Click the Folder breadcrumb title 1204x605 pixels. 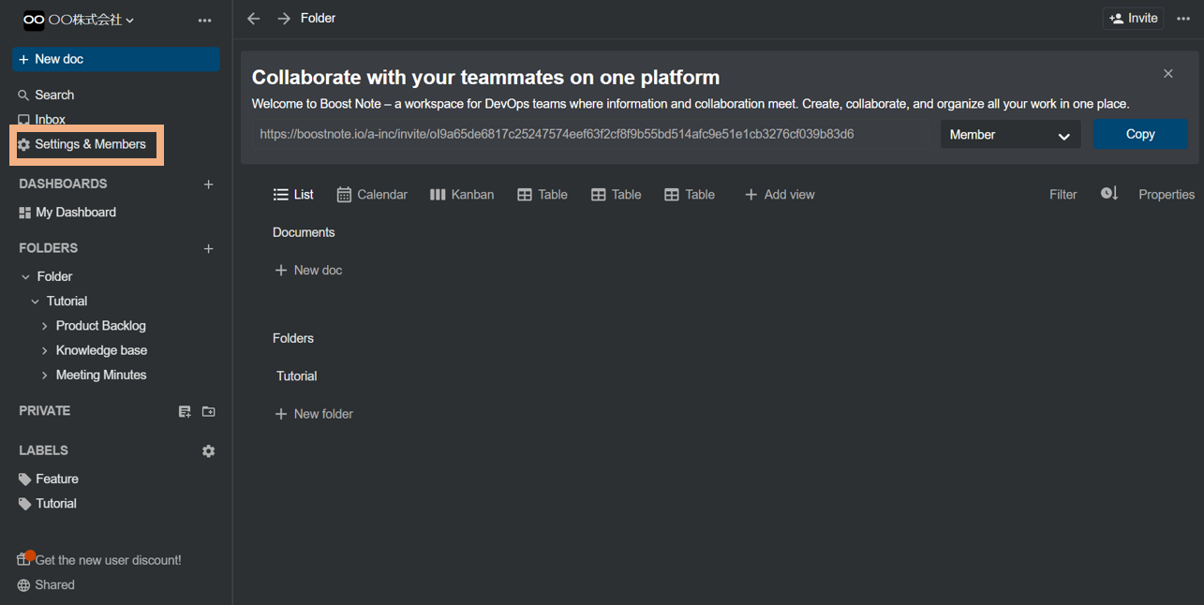coord(319,18)
